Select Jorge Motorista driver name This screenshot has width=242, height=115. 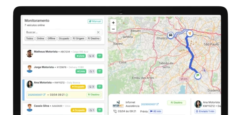(44, 67)
